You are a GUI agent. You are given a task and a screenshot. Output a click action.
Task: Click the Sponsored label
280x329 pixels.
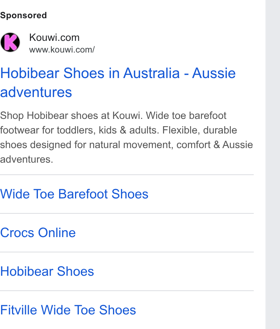[23, 15]
